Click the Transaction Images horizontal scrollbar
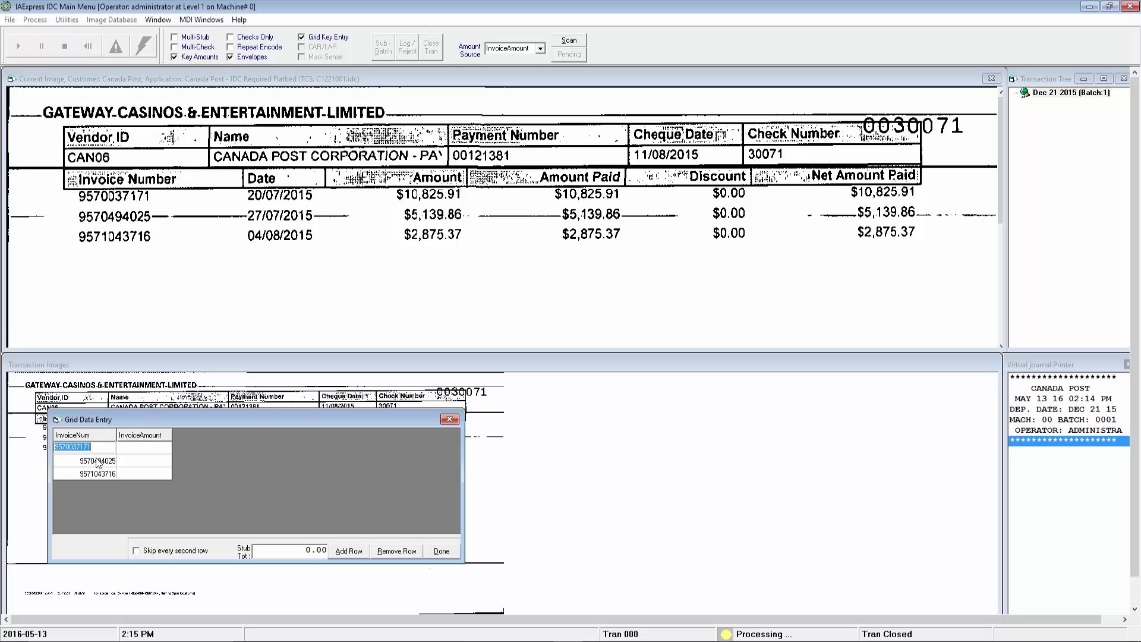1141x642 pixels. [x=556, y=619]
